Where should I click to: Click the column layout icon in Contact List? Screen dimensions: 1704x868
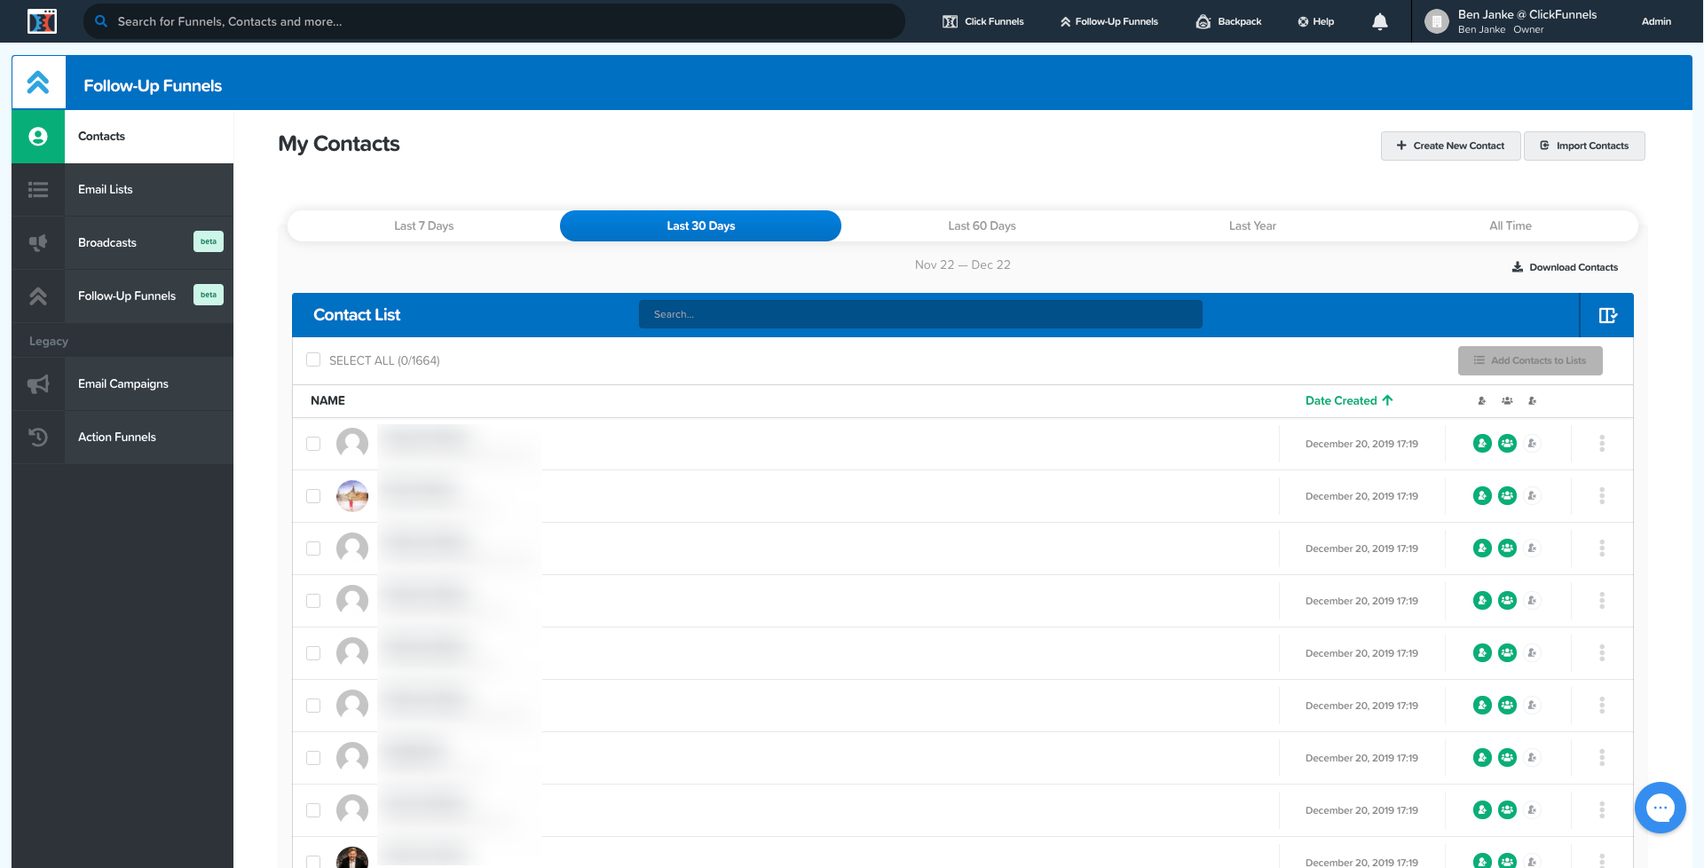(1607, 315)
